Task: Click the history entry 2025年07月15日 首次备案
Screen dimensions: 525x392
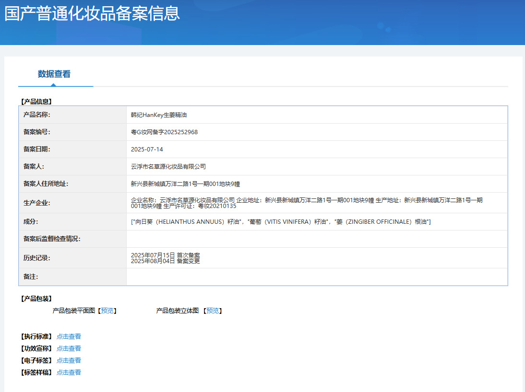Action: coord(165,255)
